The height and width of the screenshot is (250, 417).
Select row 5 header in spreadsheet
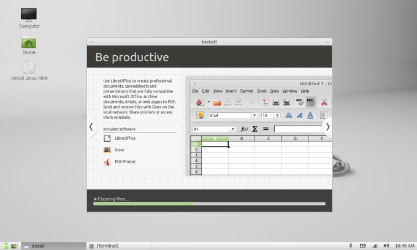pyautogui.click(x=196, y=166)
